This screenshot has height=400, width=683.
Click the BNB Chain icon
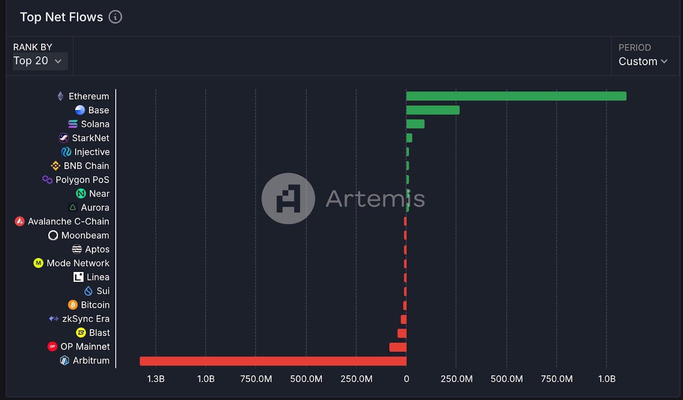click(x=55, y=166)
